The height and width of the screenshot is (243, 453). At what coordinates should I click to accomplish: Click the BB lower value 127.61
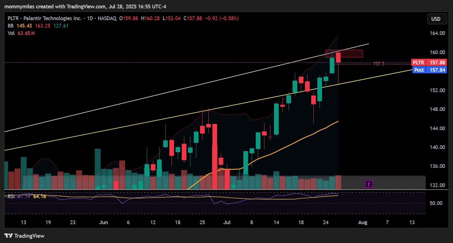coord(61,26)
